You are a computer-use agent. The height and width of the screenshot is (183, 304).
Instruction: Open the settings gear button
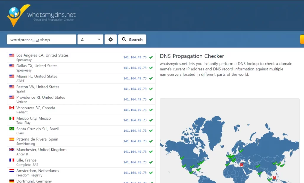[x=110, y=39]
